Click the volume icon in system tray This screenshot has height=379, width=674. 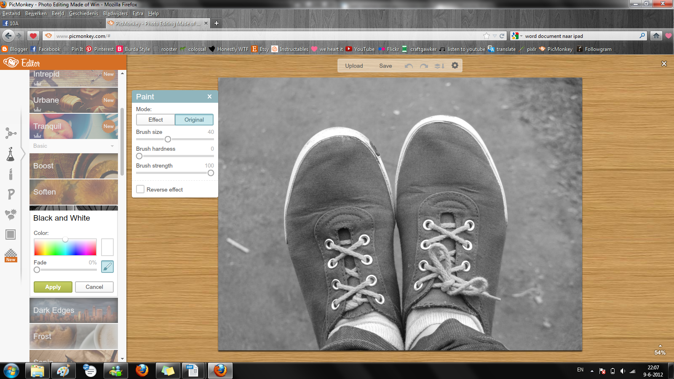(623, 371)
